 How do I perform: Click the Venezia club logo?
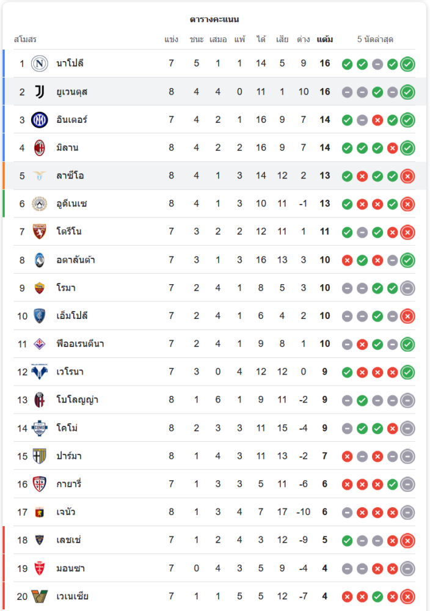(40, 596)
